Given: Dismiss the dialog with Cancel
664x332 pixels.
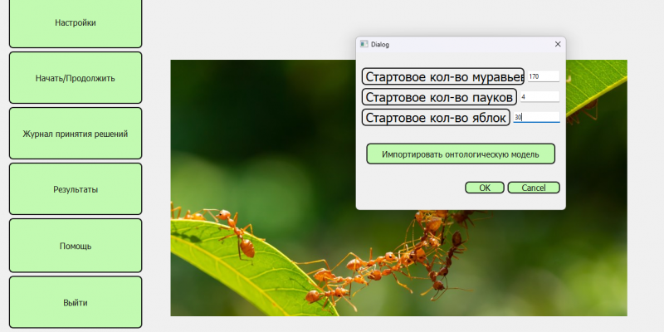Looking at the screenshot, I should click(533, 188).
